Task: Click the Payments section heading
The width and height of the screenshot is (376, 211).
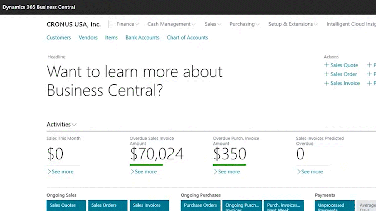Action: pos(325,195)
